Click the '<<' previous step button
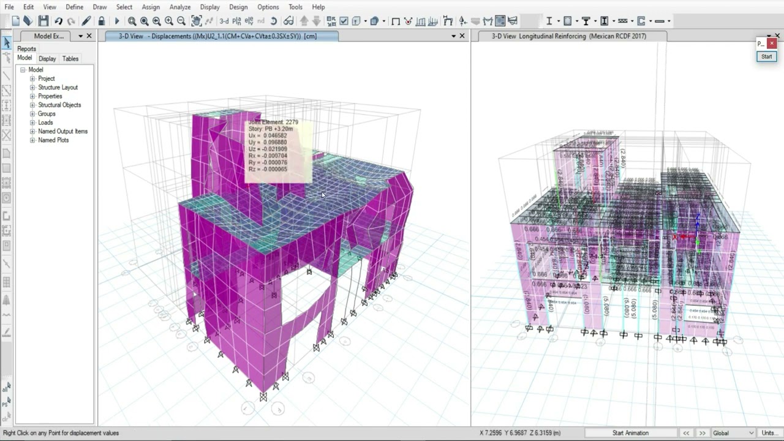This screenshot has height=441, width=784. [x=686, y=433]
